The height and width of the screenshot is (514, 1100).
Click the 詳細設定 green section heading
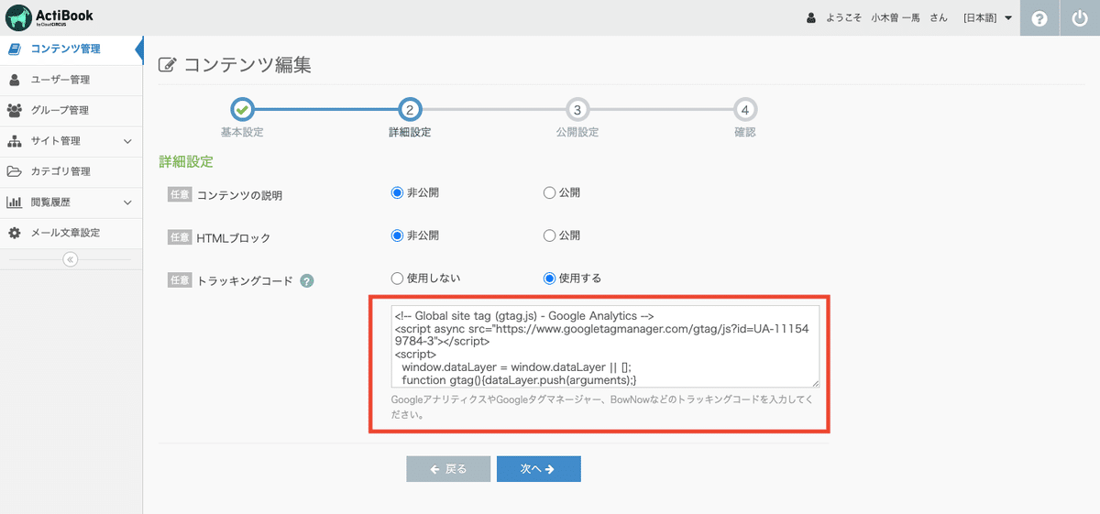click(x=186, y=161)
